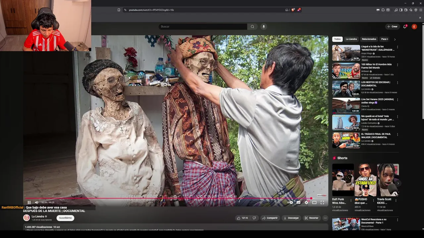Screen dimensions: 424x238
Task: Open options for hotel más lujoso video
Action: click(x=397, y=117)
